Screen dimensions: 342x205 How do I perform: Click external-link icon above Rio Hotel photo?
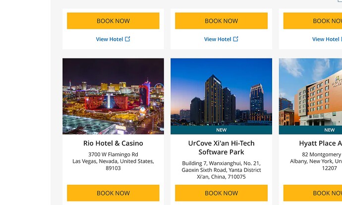click(x=127, y=39)
